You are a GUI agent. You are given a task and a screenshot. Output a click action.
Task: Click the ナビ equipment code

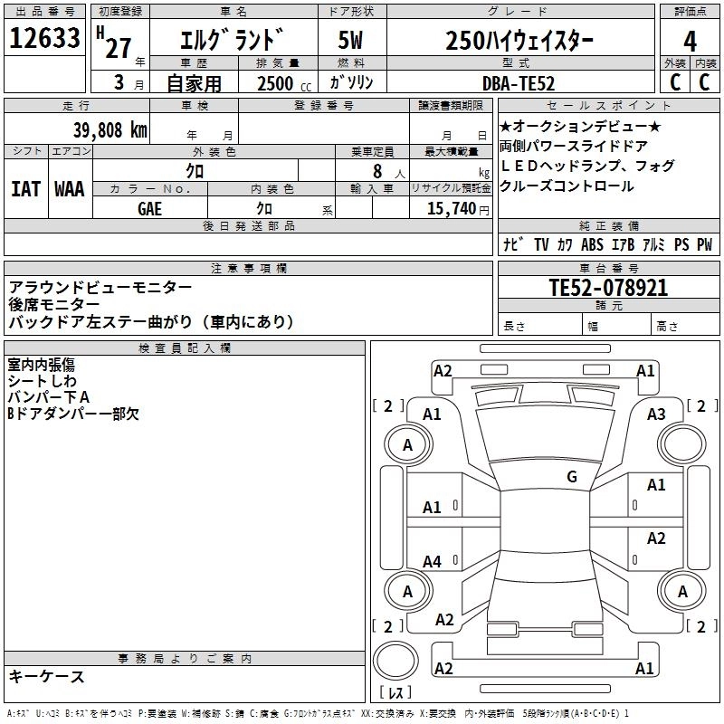[513, 244]
